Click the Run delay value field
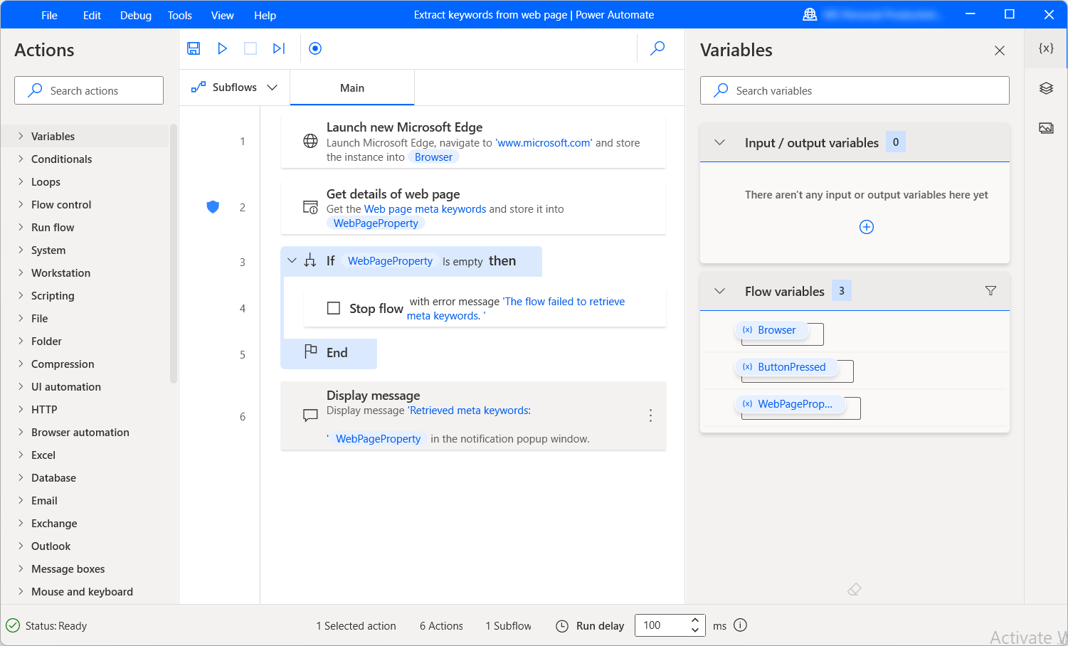1068x646 pixels. coord(661,625)
